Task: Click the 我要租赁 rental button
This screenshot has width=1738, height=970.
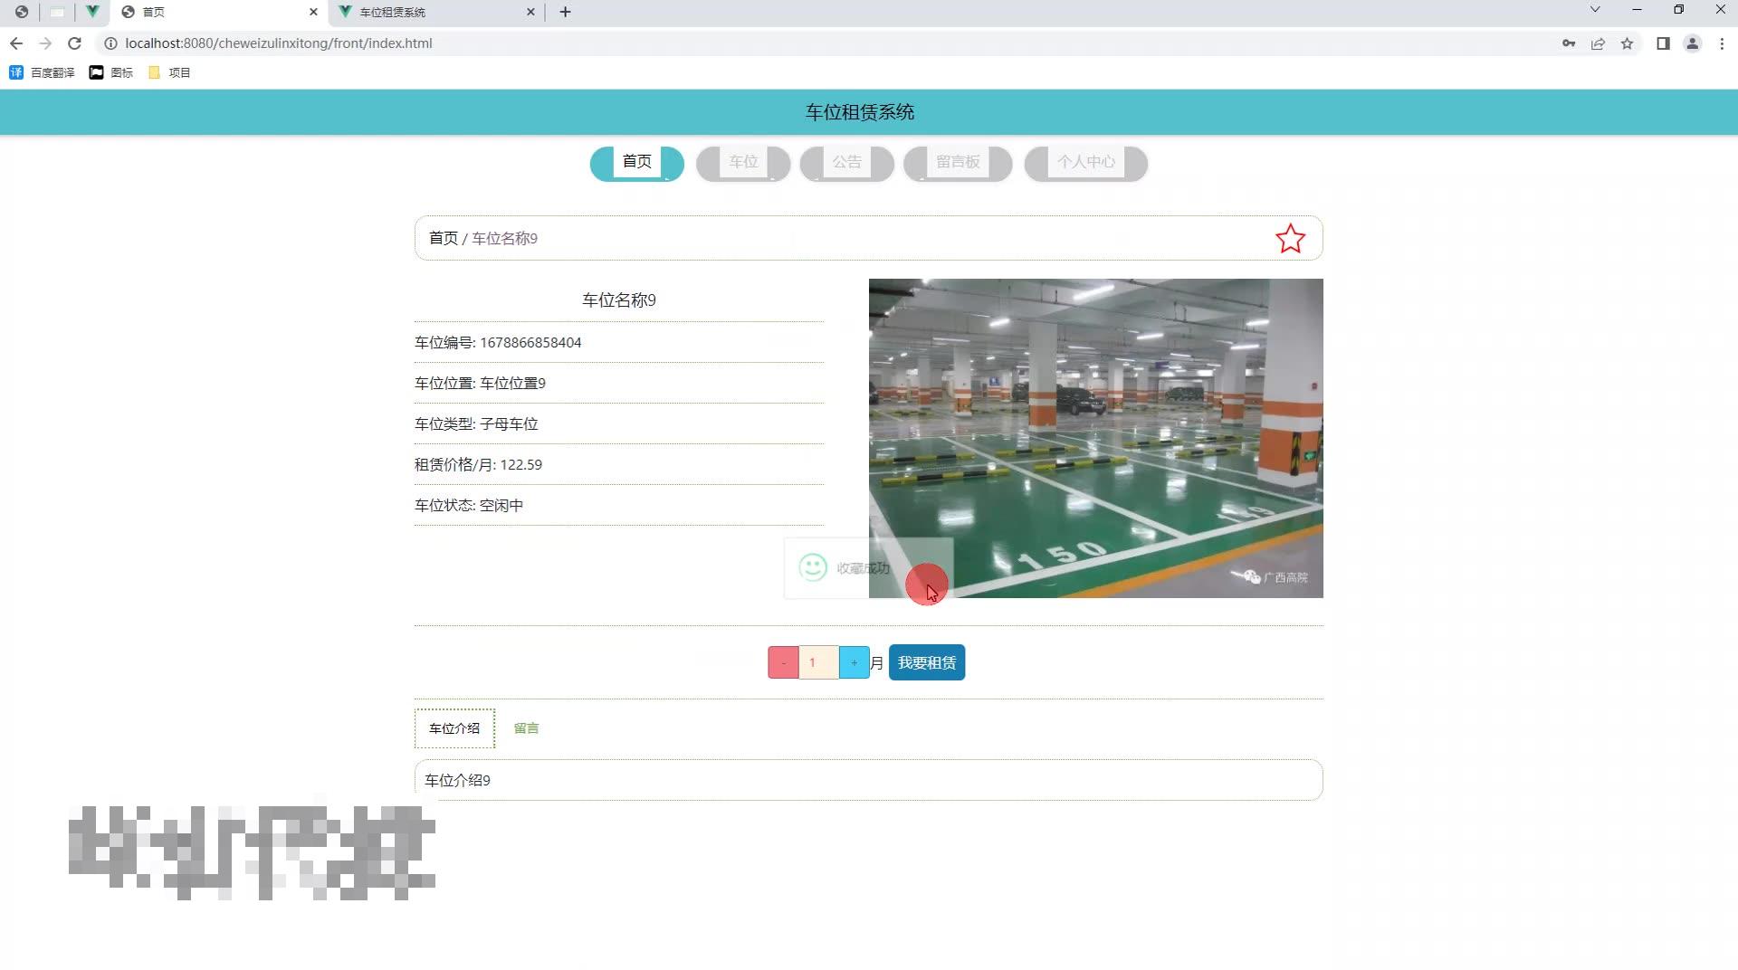Action: 926,661
